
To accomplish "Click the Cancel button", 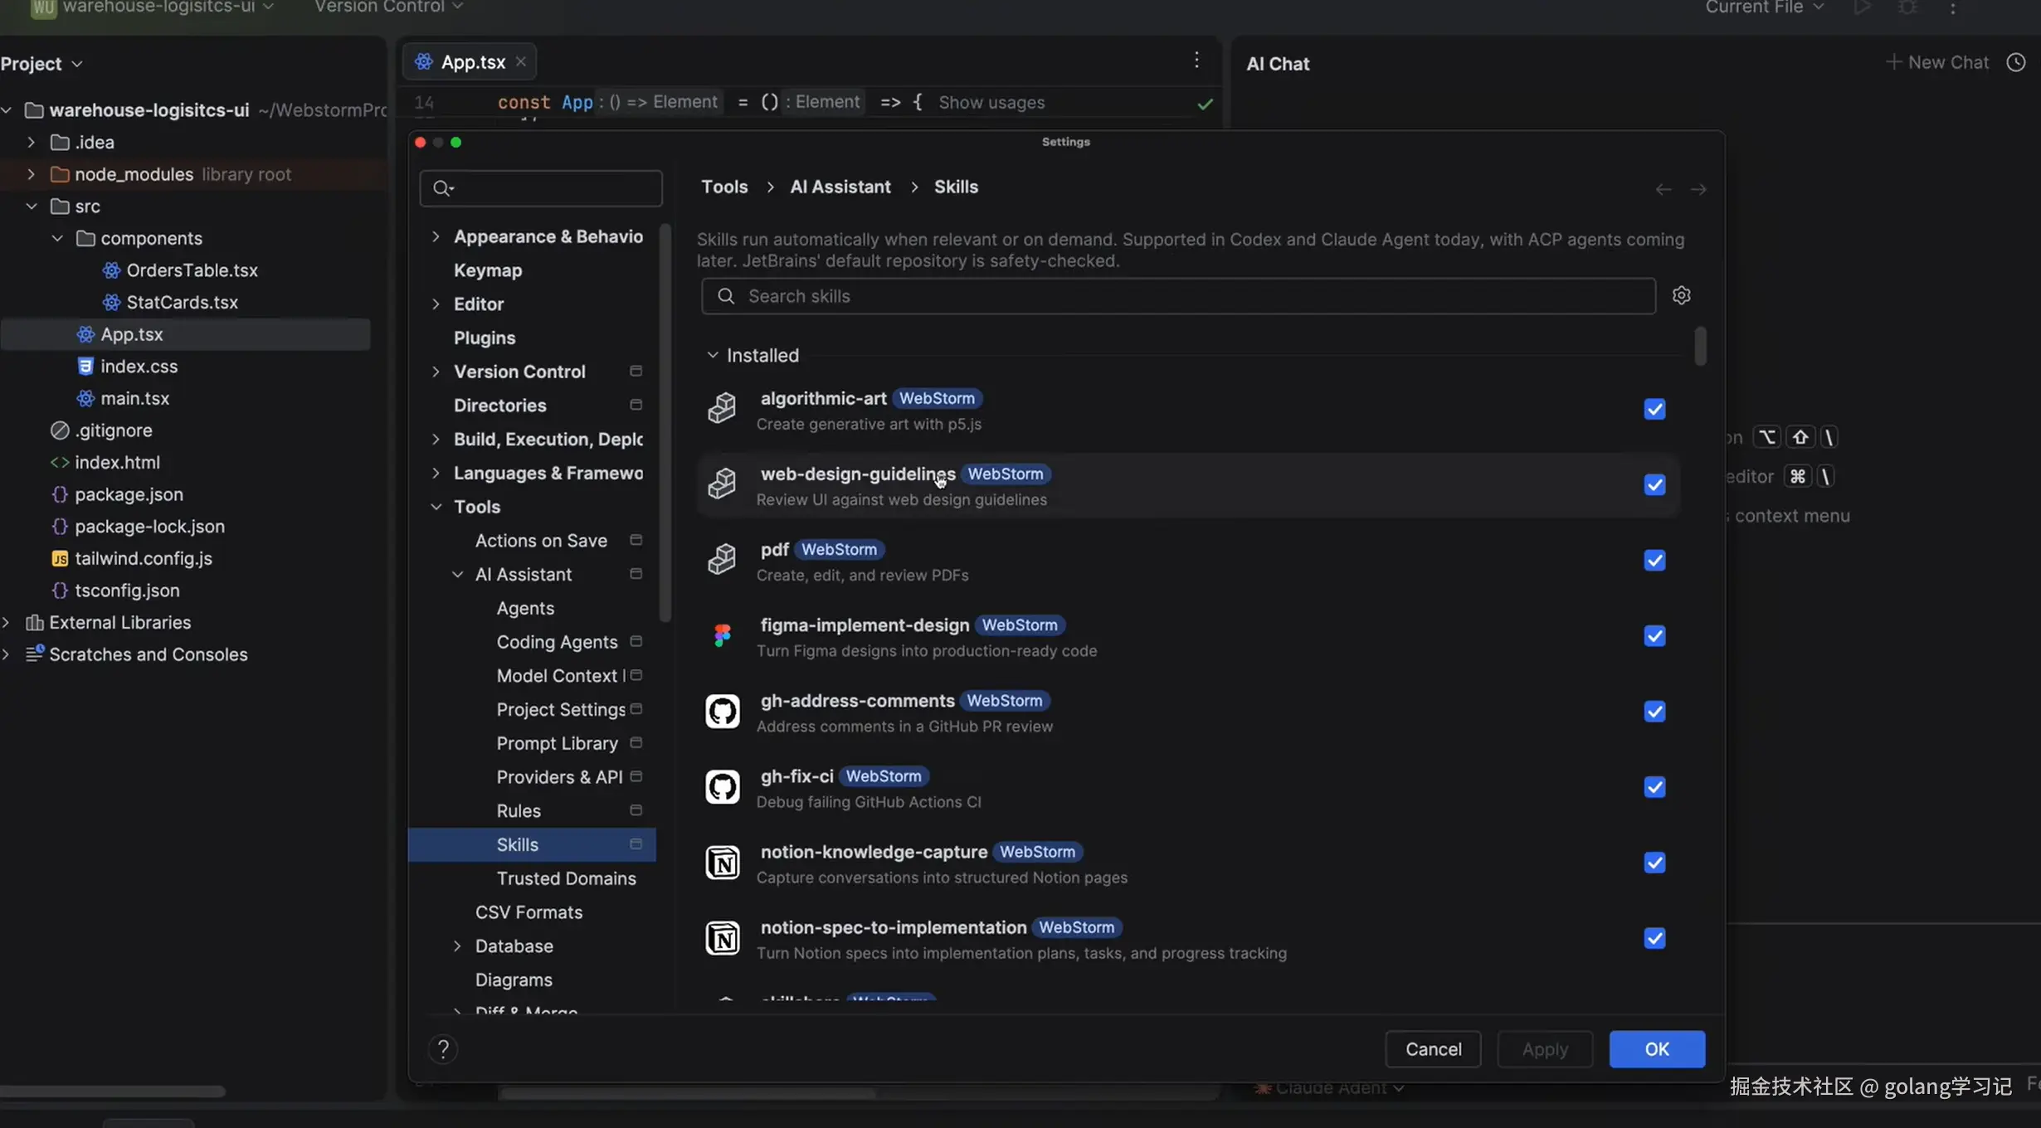I will point(1433,1049).
